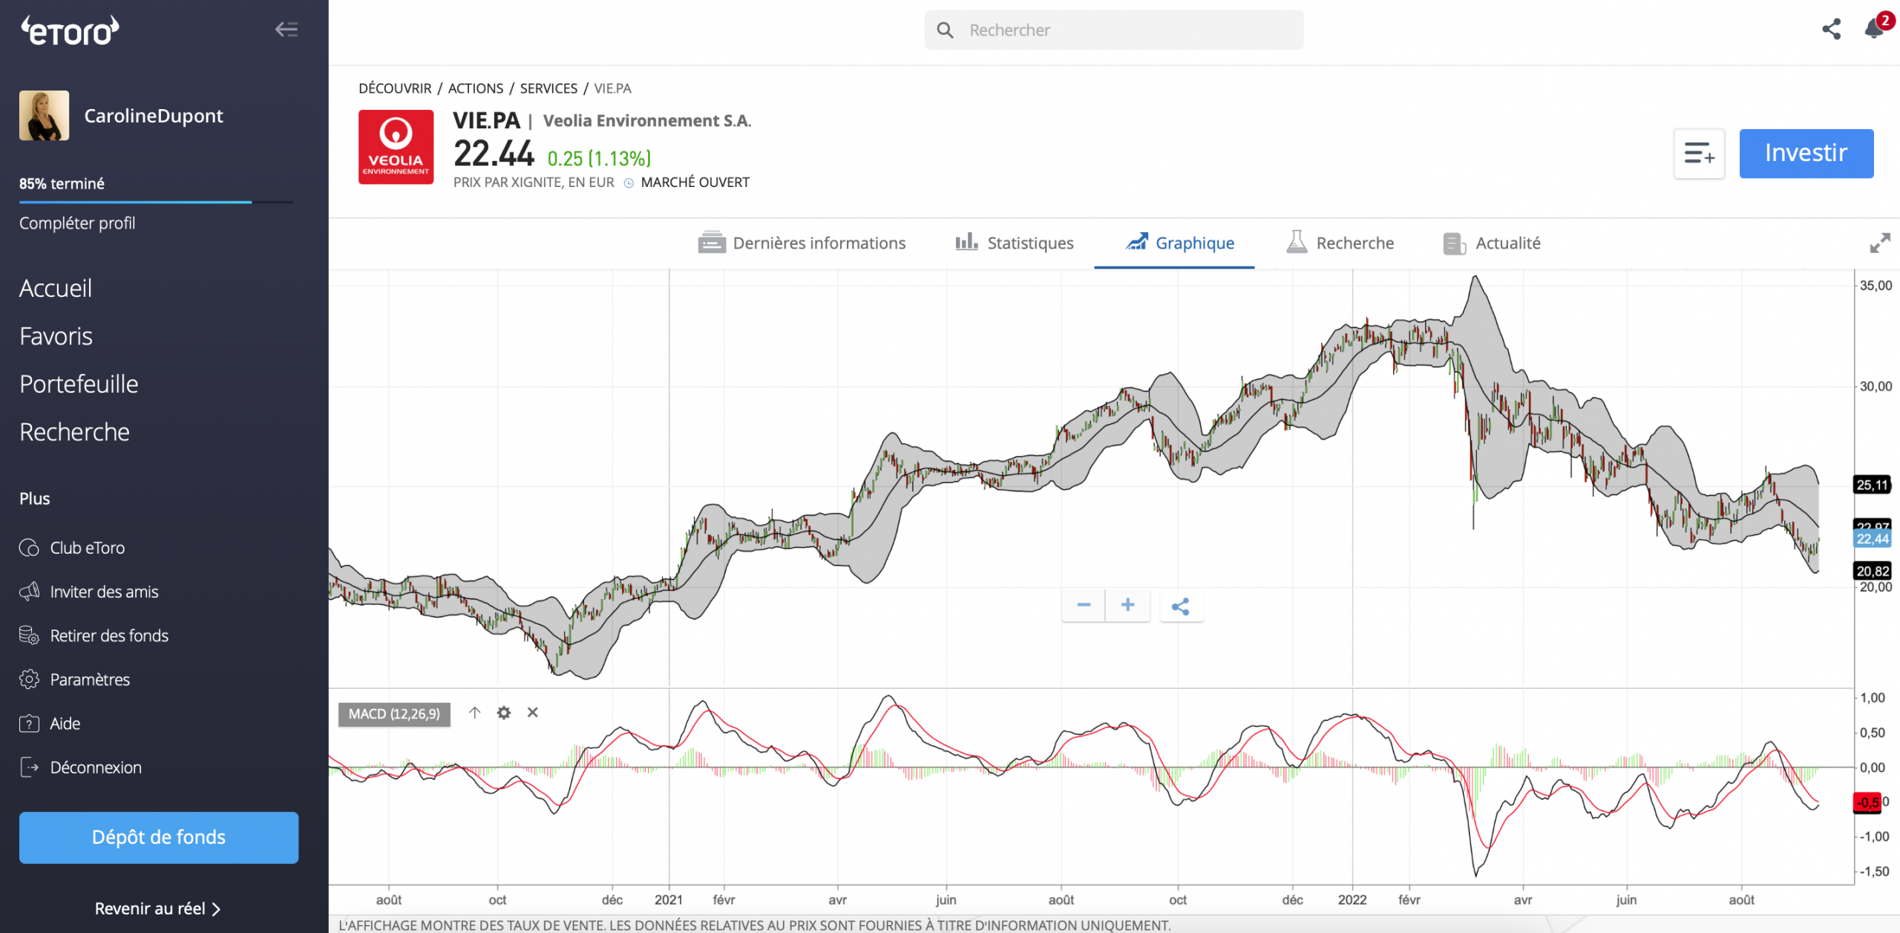
Task: Open Club eToro from the sidebar
Action: (x=72, y=548)
